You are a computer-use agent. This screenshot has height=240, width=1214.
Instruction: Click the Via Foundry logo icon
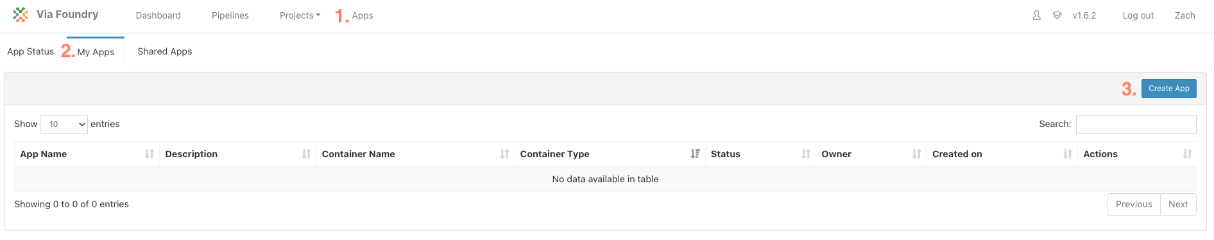[x=21, y=15]
